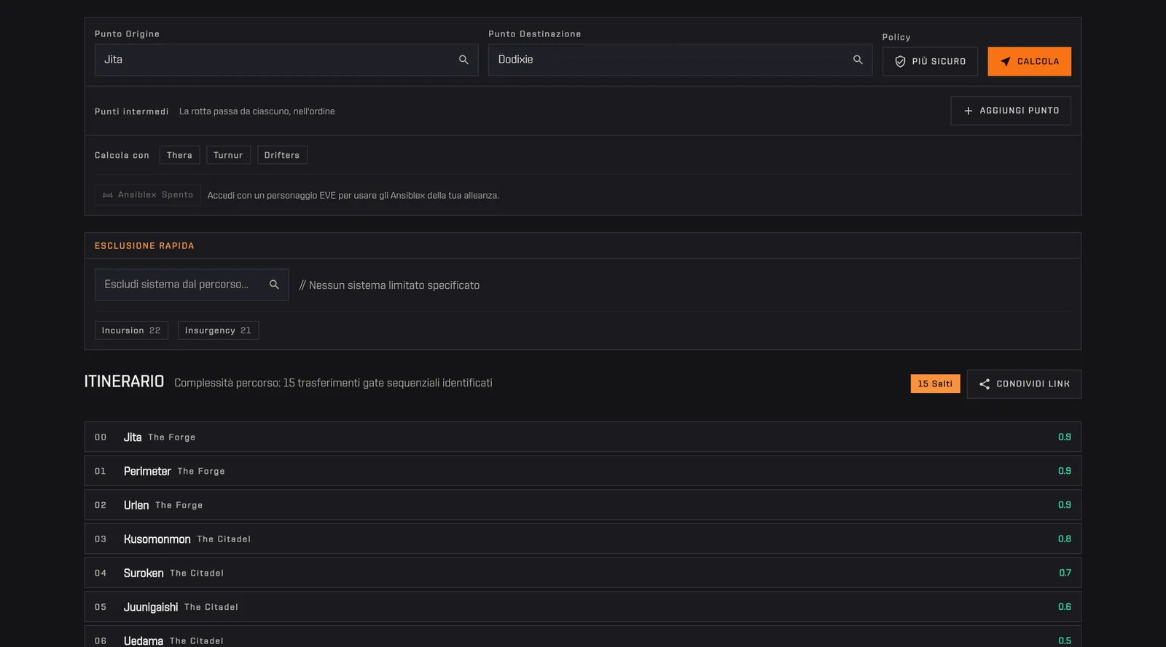Click the Esclusione Rapida heading
The width and height of the screenshot is (1166, 647).
click(144, 246)
